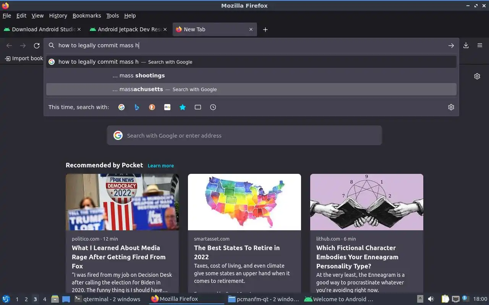Open 'The Best States To Retire in 2022' headline
This screenshot has width=489, height=305.
click(x=237, y=252)
